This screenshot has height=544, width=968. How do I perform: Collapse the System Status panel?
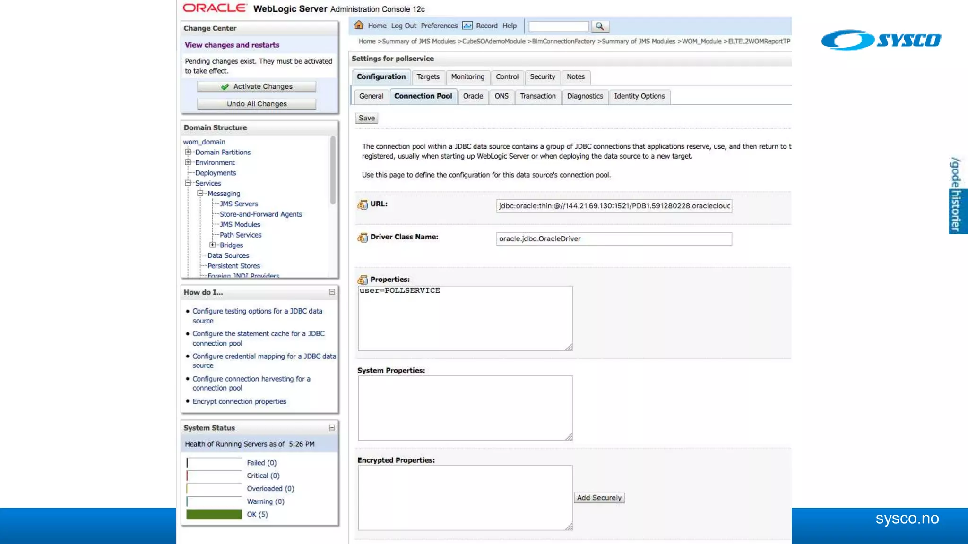(332, 428)
